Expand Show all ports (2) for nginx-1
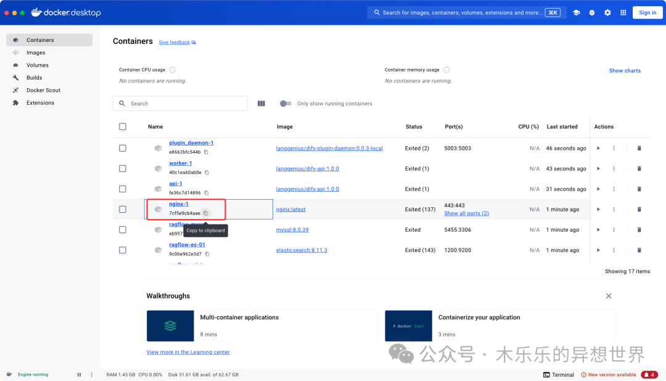This screenshot has width=666, height=381. tap(466, 213)
